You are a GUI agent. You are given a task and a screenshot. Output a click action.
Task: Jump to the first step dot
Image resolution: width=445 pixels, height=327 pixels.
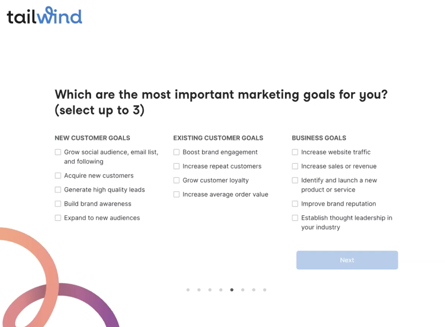pos(188,290)
